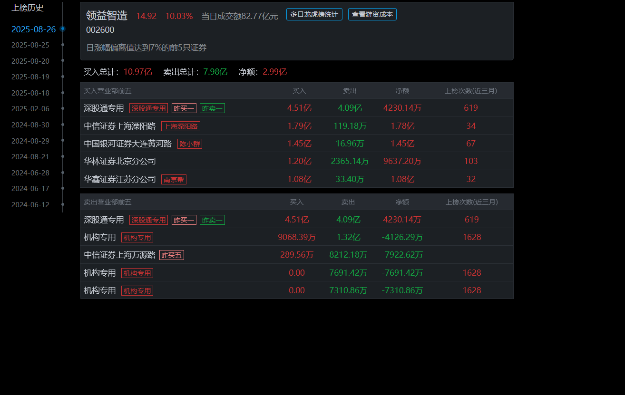This screenshot has height=395, width=625.
Task: Click 机构专用 tag in 7691.42万 row
Action: (x=137, y=273)
